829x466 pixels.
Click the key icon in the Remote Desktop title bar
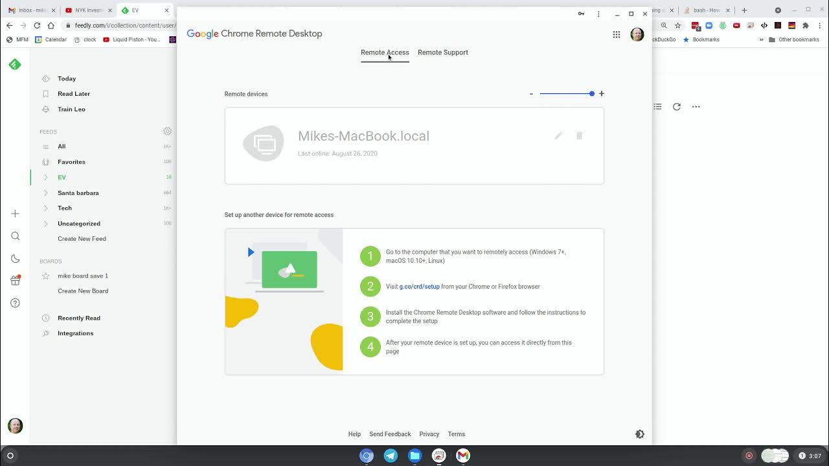pos(582,14)
